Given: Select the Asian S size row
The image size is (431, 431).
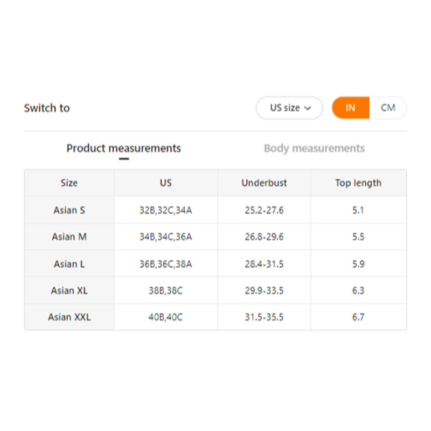Looking at the screenshot, I should [x=69, y=210].
